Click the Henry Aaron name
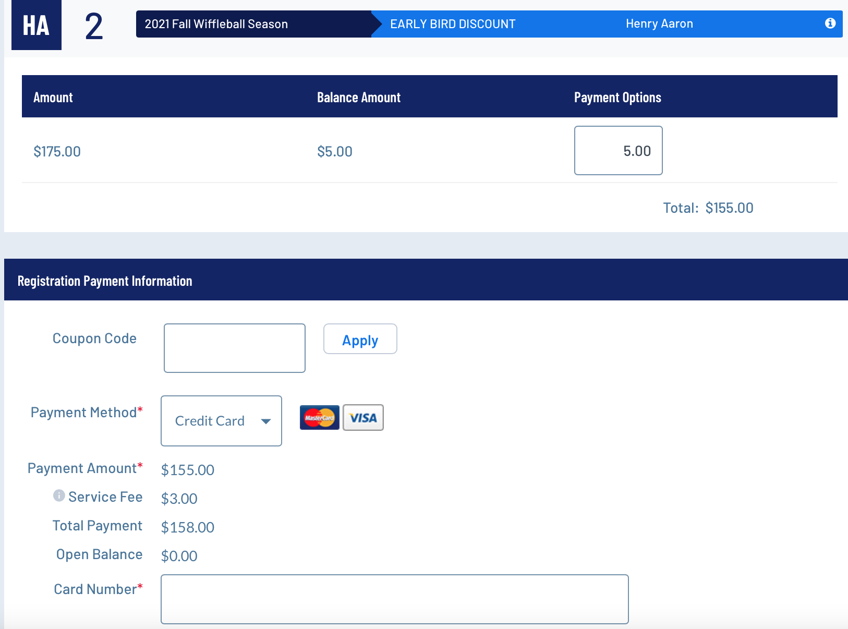The image size is (848, 629). (659, 24)
